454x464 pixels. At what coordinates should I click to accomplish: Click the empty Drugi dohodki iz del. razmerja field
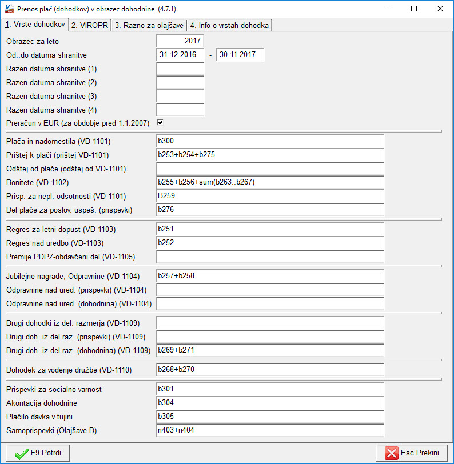pyautogui.click(x=270, y=323)
